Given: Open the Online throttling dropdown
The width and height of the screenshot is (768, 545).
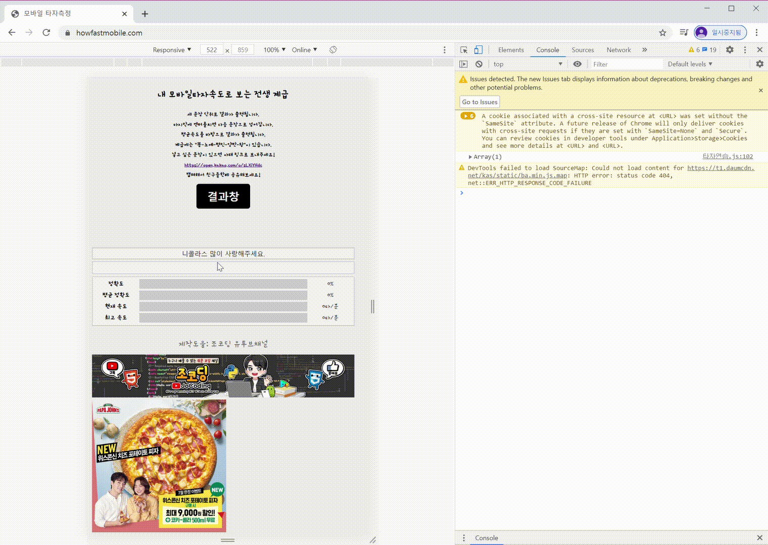Looking at the screenshot, I should click(304, 49).
